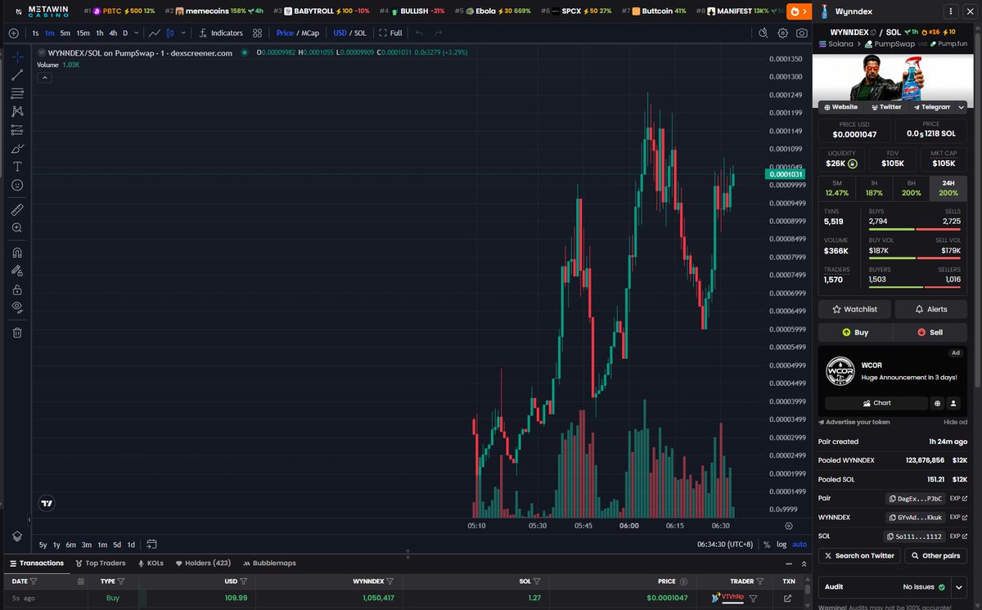Activate the zoom in tool
Image resolution: width=982 pixels, height=610 pixels.
17,228
